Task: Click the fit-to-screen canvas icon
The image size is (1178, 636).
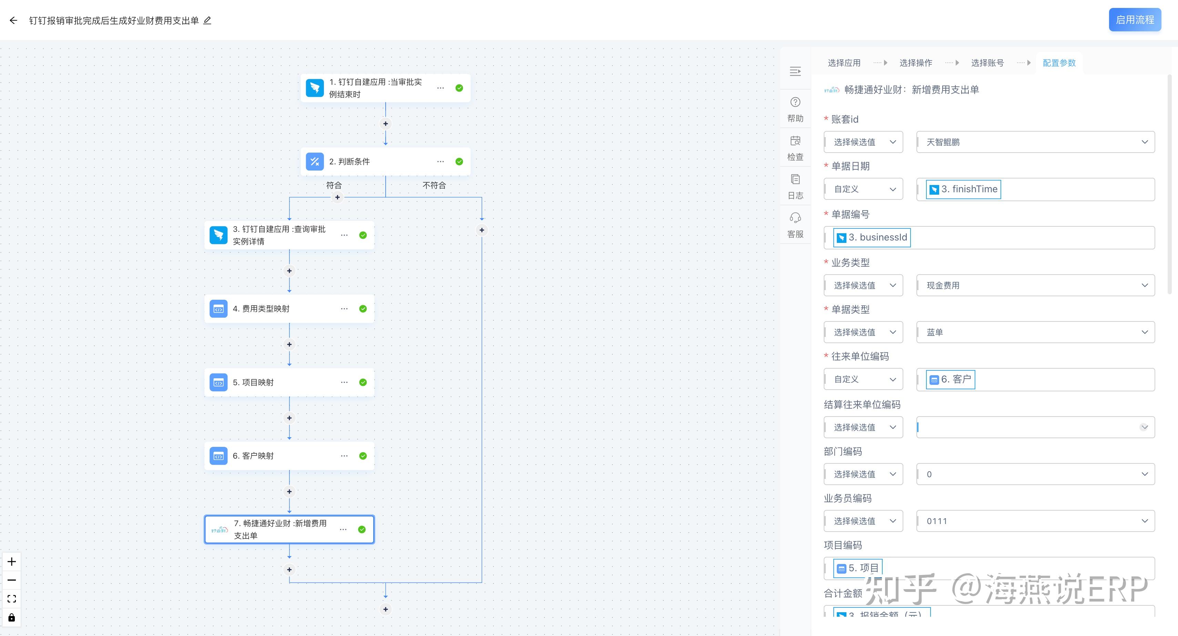Action: click(12, 598)
